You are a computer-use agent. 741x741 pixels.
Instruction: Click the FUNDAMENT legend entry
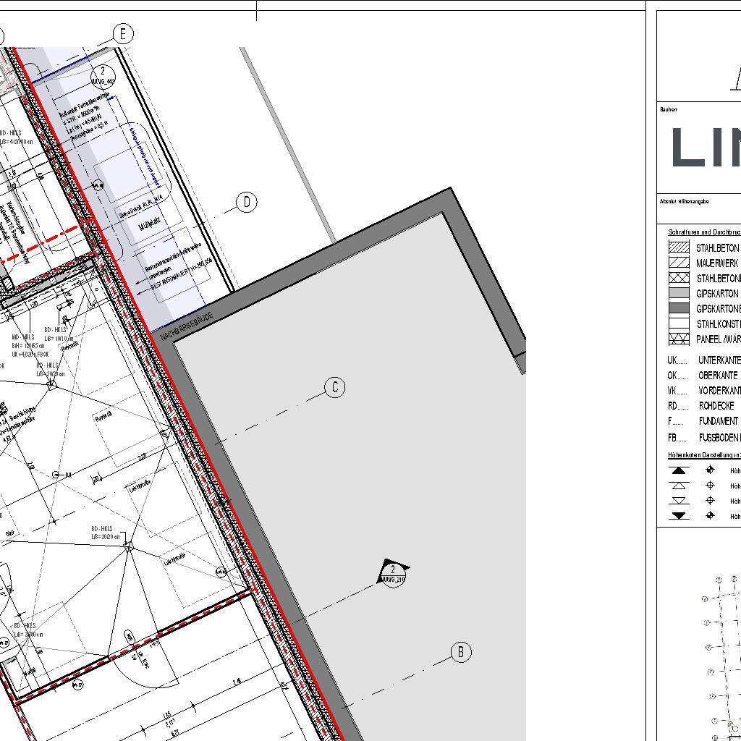718,421
